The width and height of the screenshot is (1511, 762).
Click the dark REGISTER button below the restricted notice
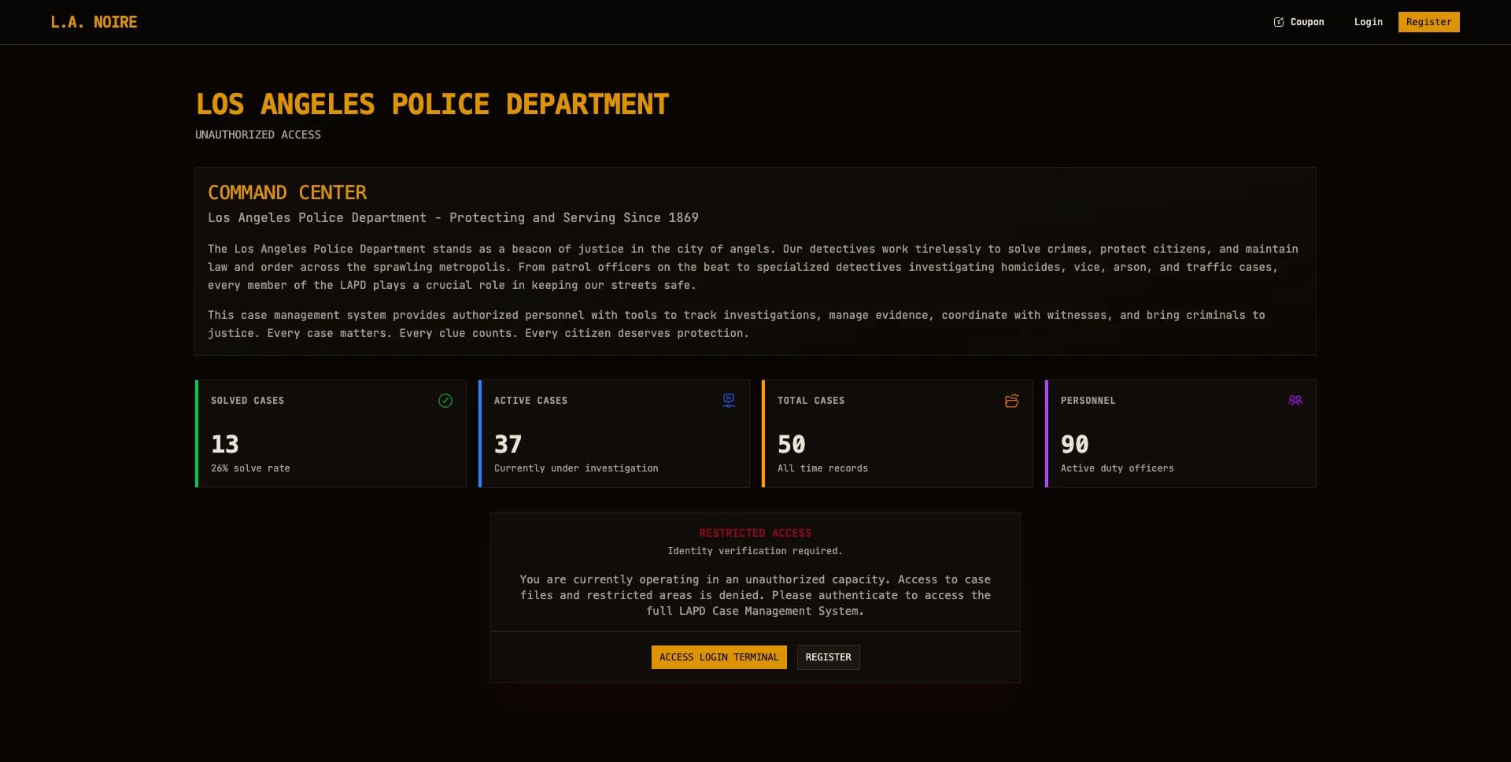(x=829, y=657)
